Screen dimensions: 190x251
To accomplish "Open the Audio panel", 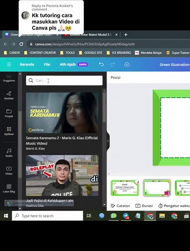I will (9, 153).
